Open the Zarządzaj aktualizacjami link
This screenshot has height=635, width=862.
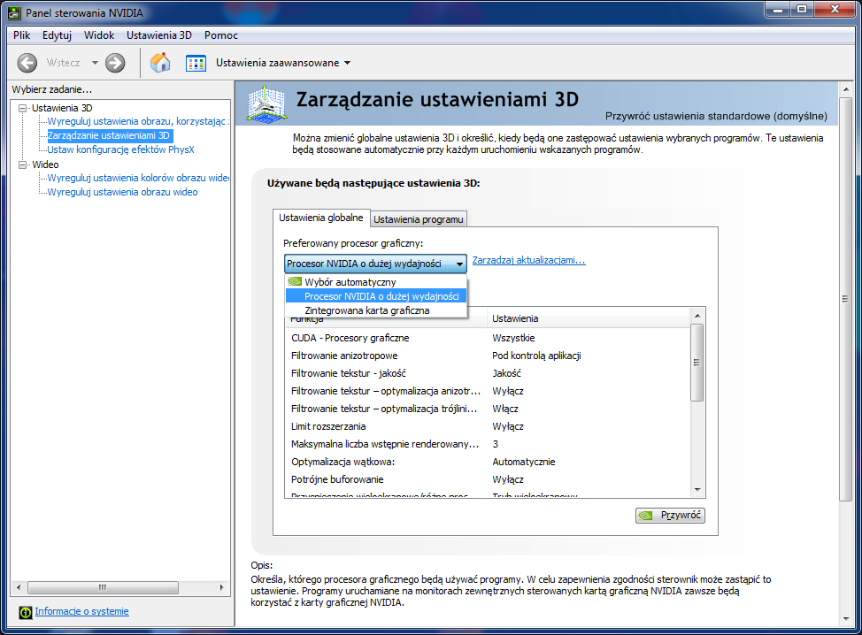[528, 261]
